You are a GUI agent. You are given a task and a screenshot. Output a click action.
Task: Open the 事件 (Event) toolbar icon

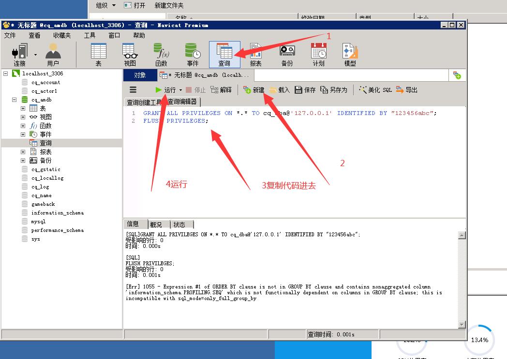pos(193,54)
